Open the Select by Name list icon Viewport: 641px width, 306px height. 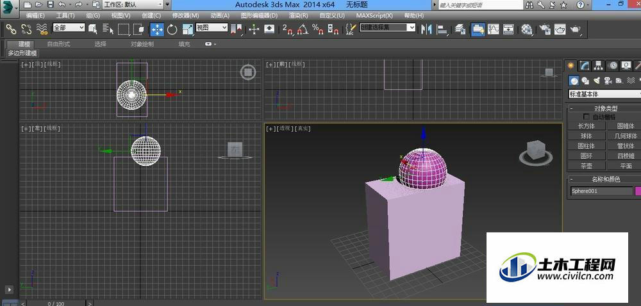(x=108, y=29)
